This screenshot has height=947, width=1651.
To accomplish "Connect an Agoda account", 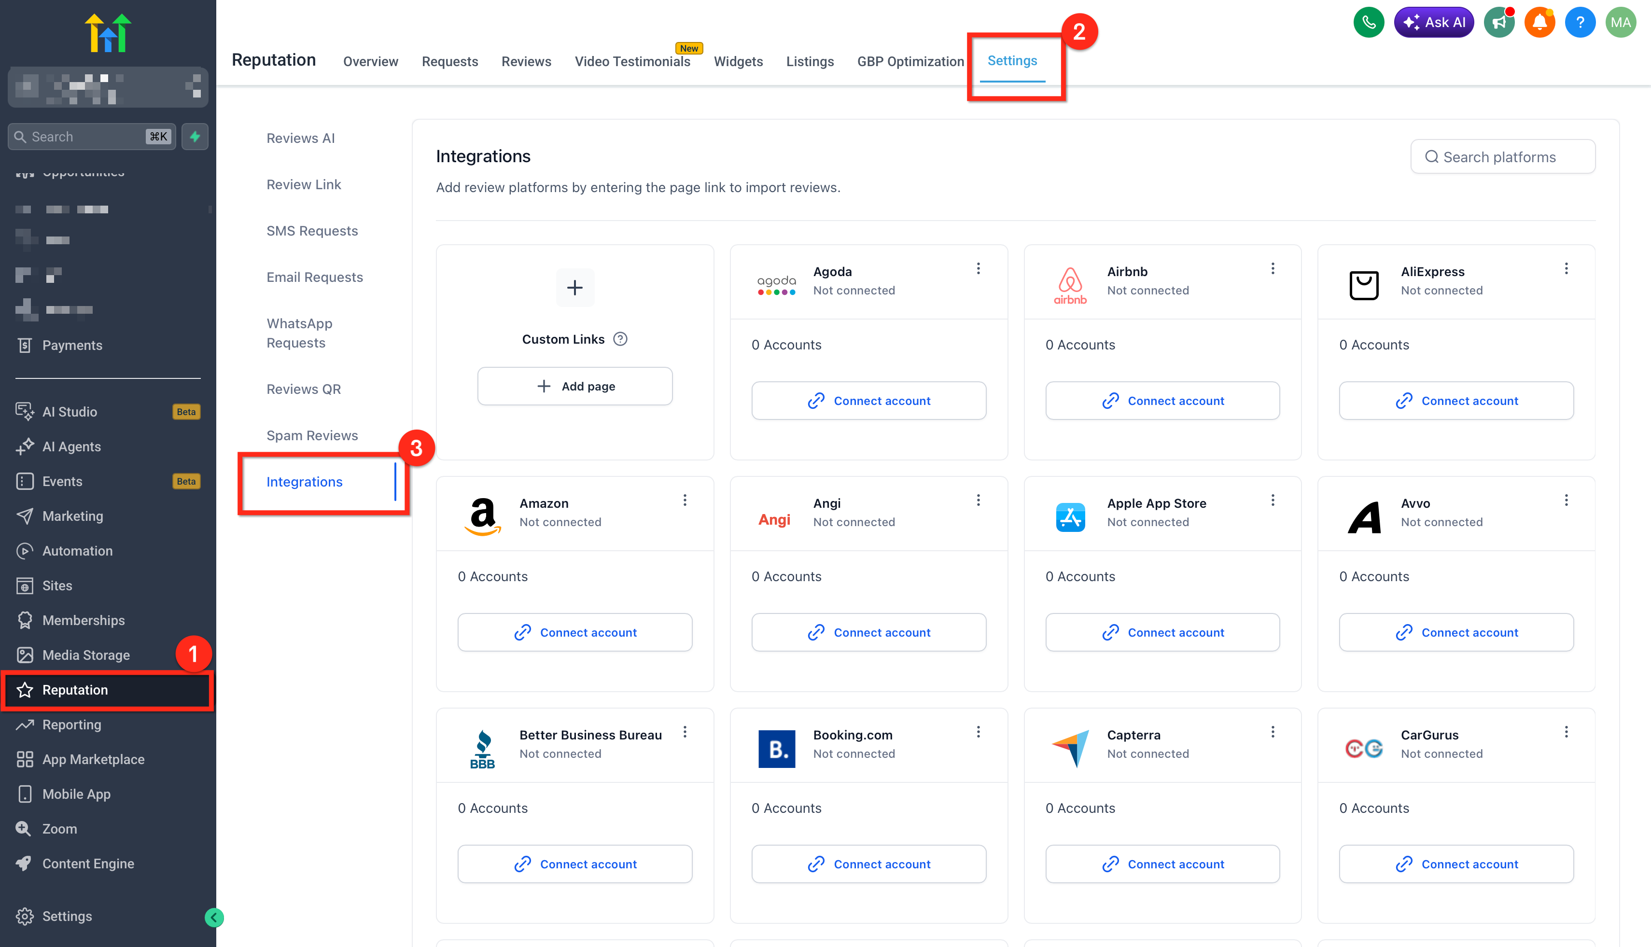I will coord(869,401).
